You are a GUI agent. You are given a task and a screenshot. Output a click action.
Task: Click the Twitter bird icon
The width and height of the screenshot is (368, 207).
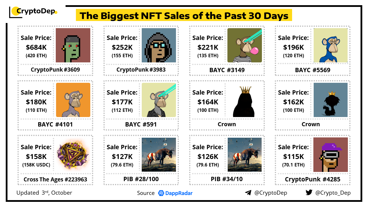pos(309,193)
